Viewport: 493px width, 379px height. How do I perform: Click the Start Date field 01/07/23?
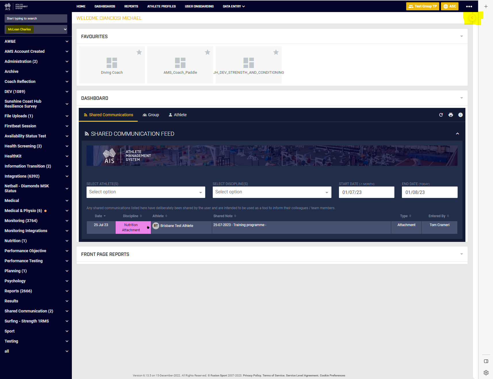[x=367, y=192]
